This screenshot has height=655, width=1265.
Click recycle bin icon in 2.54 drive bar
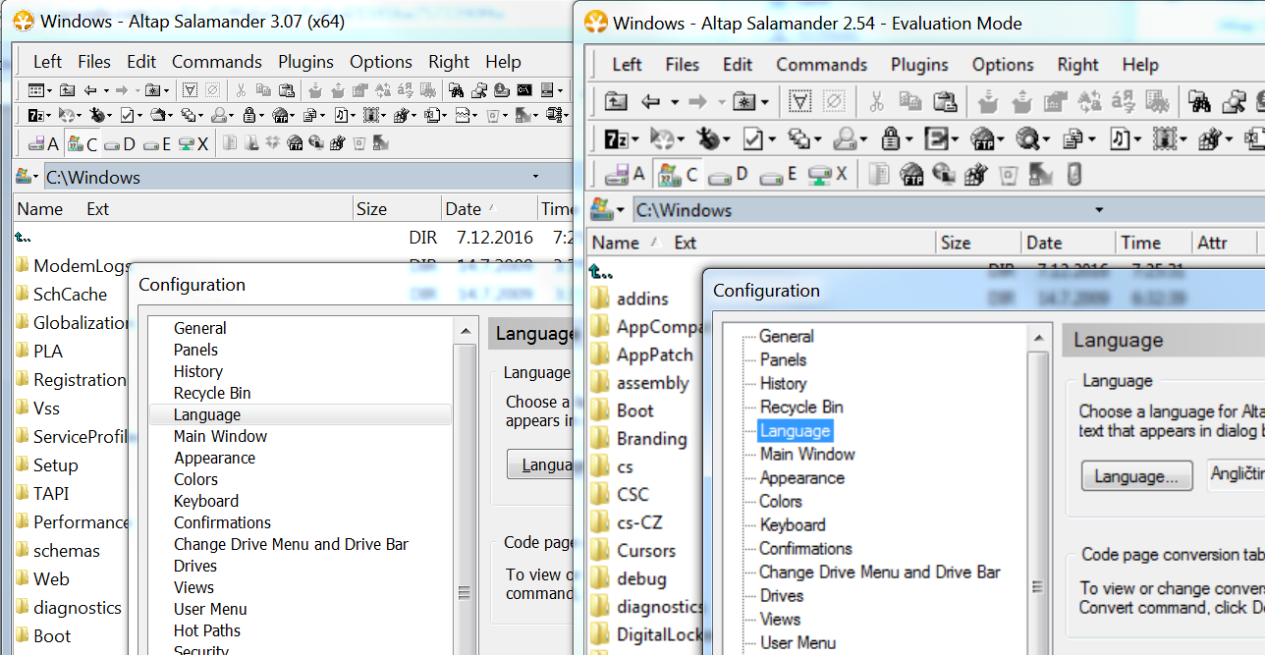click(x=1008, y=175)
